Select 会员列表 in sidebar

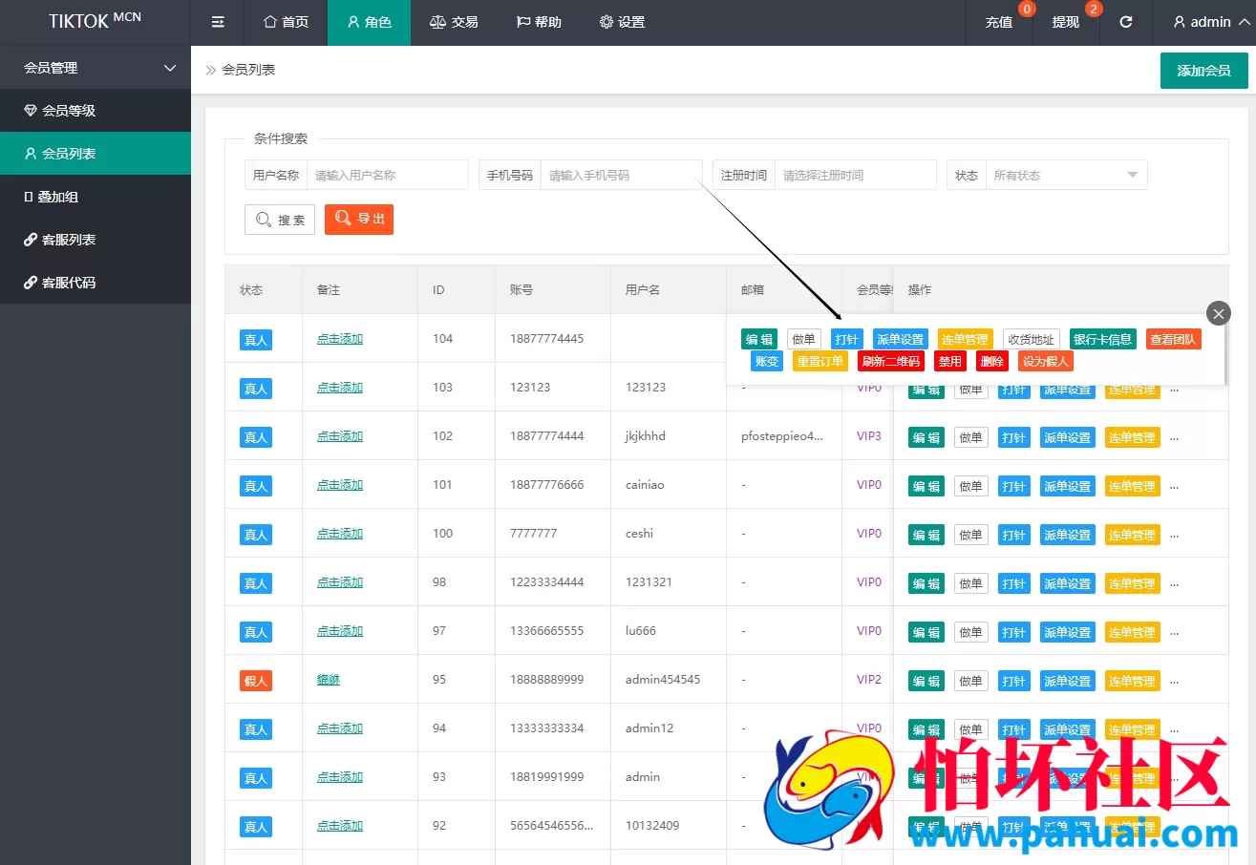point(96,154)
